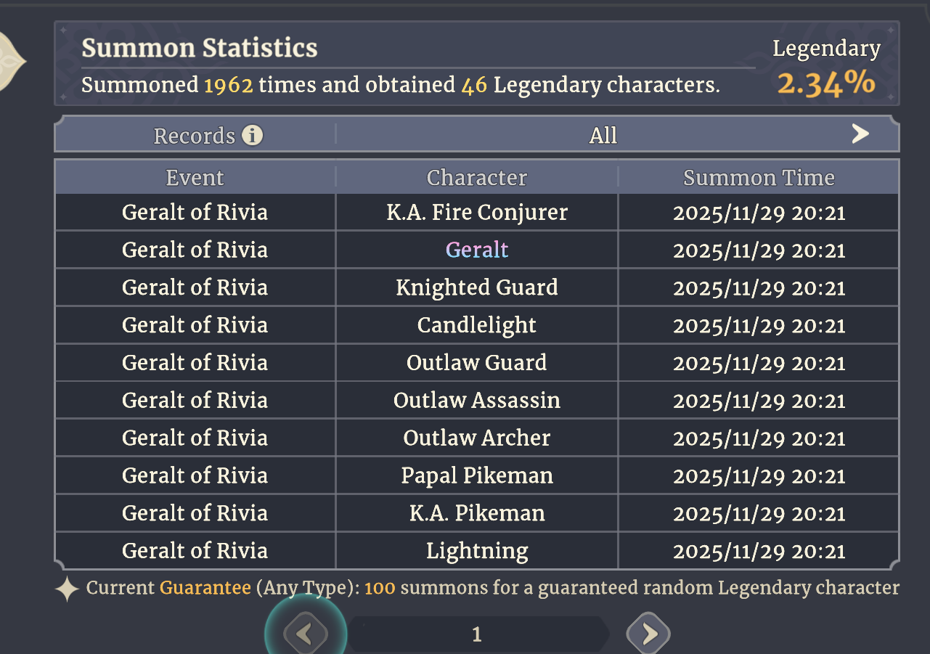This screenshot has width=930, height=654.
Task: Click the page number 1 field
Action: 476,635
